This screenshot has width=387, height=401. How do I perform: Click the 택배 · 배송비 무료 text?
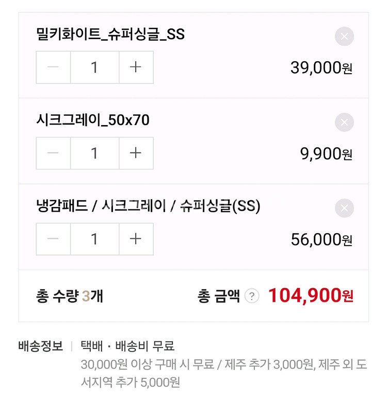[x=127, y=346]
